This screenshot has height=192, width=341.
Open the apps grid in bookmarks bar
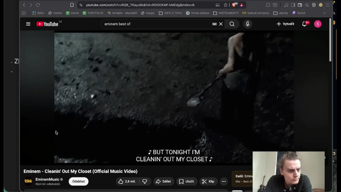pos(24,13)
